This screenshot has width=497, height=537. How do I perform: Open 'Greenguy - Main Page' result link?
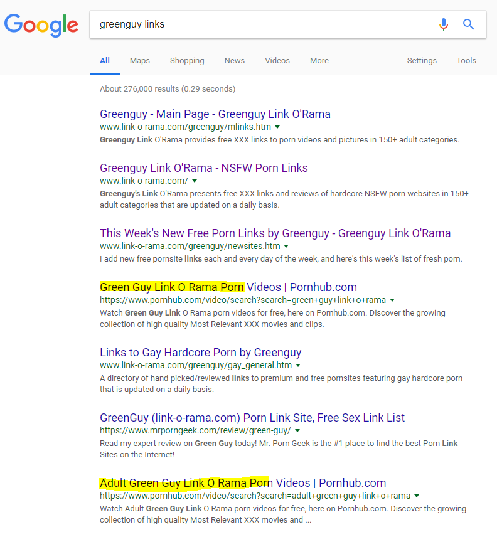tap(215, 114)
